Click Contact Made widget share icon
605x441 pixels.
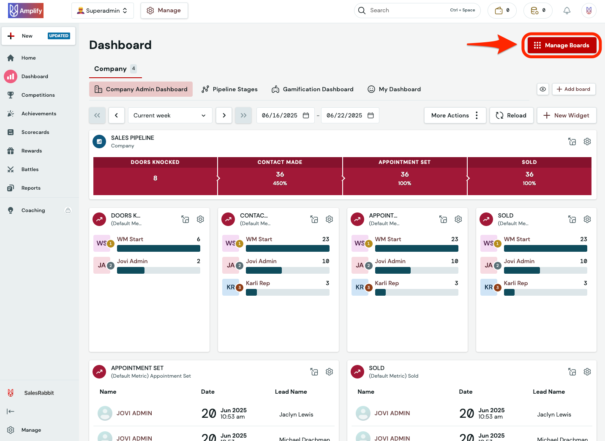coord(314,219)
